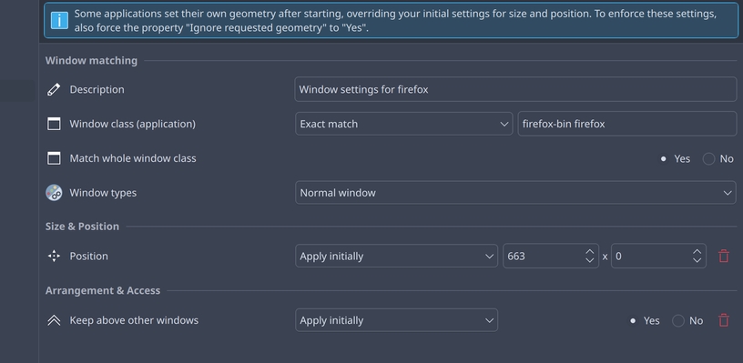Image resolution: width=743 pixels, height=363 pixels.
Task: Decrease the Position Y value
Action: coord(697,260)
